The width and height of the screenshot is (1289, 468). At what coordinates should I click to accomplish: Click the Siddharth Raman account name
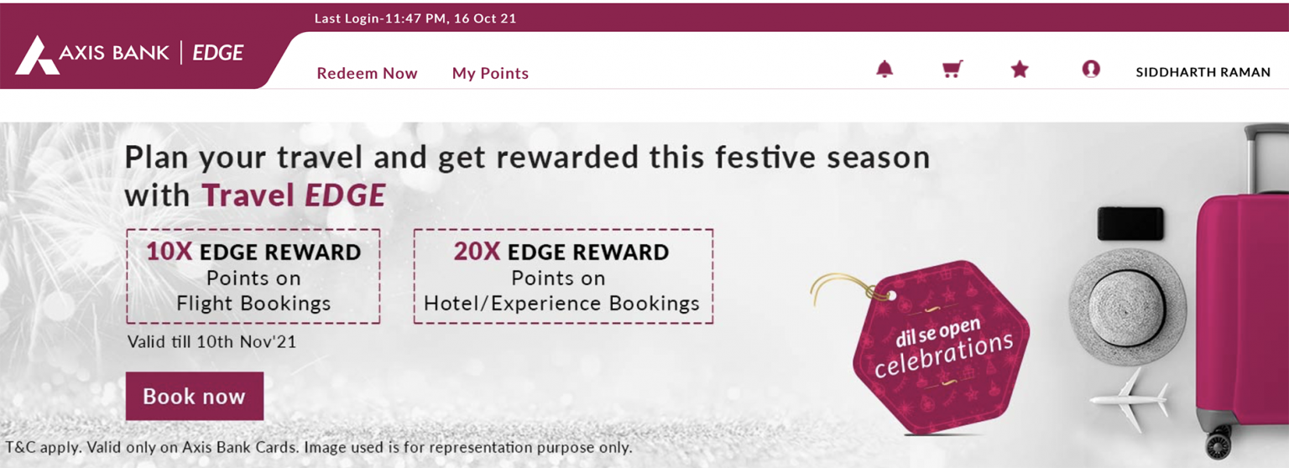1203,73
